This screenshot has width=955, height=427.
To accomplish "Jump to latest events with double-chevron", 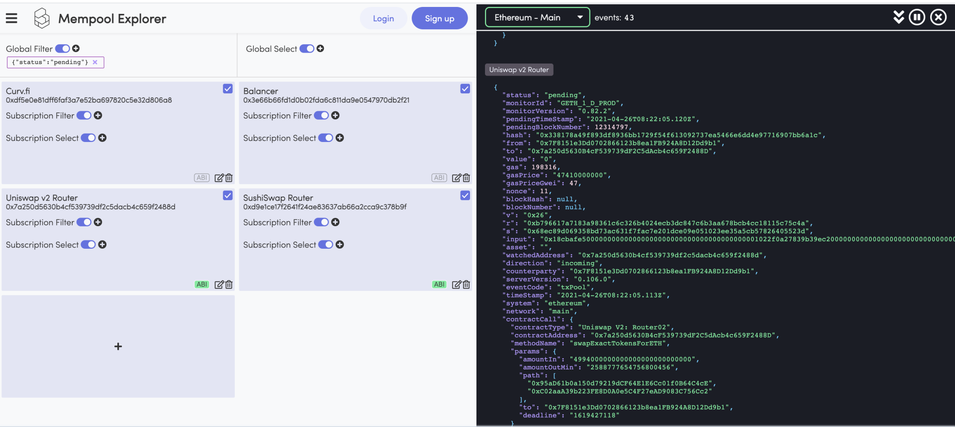I will [x=898, y=17].
